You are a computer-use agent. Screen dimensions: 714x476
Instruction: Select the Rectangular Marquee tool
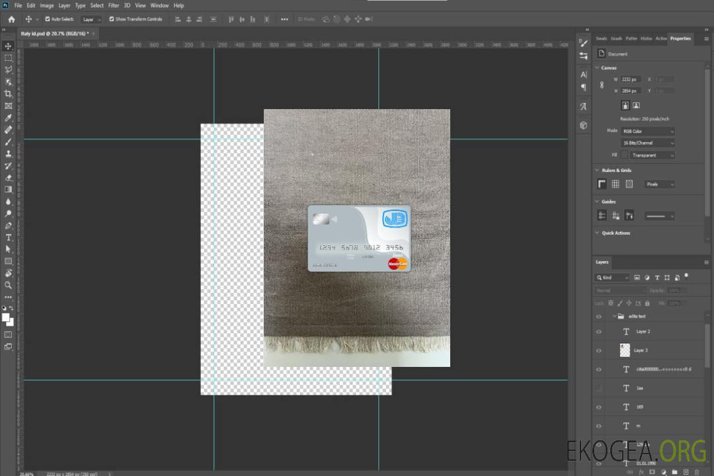click(x=8, y=58)
